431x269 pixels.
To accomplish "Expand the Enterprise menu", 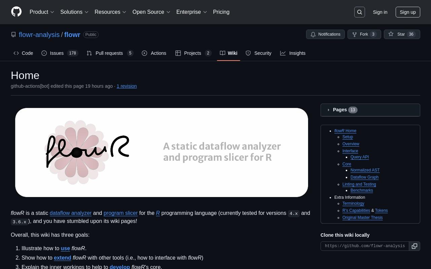I will coord(192,12).
